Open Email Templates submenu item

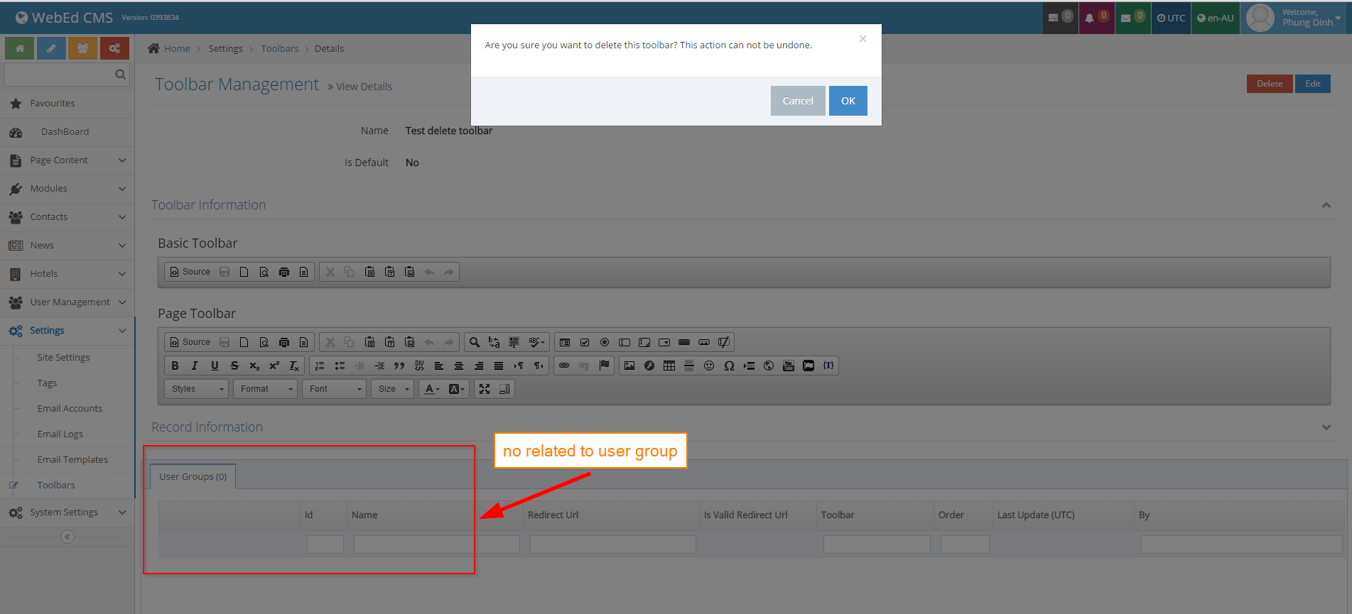click(x=72, y=460)
